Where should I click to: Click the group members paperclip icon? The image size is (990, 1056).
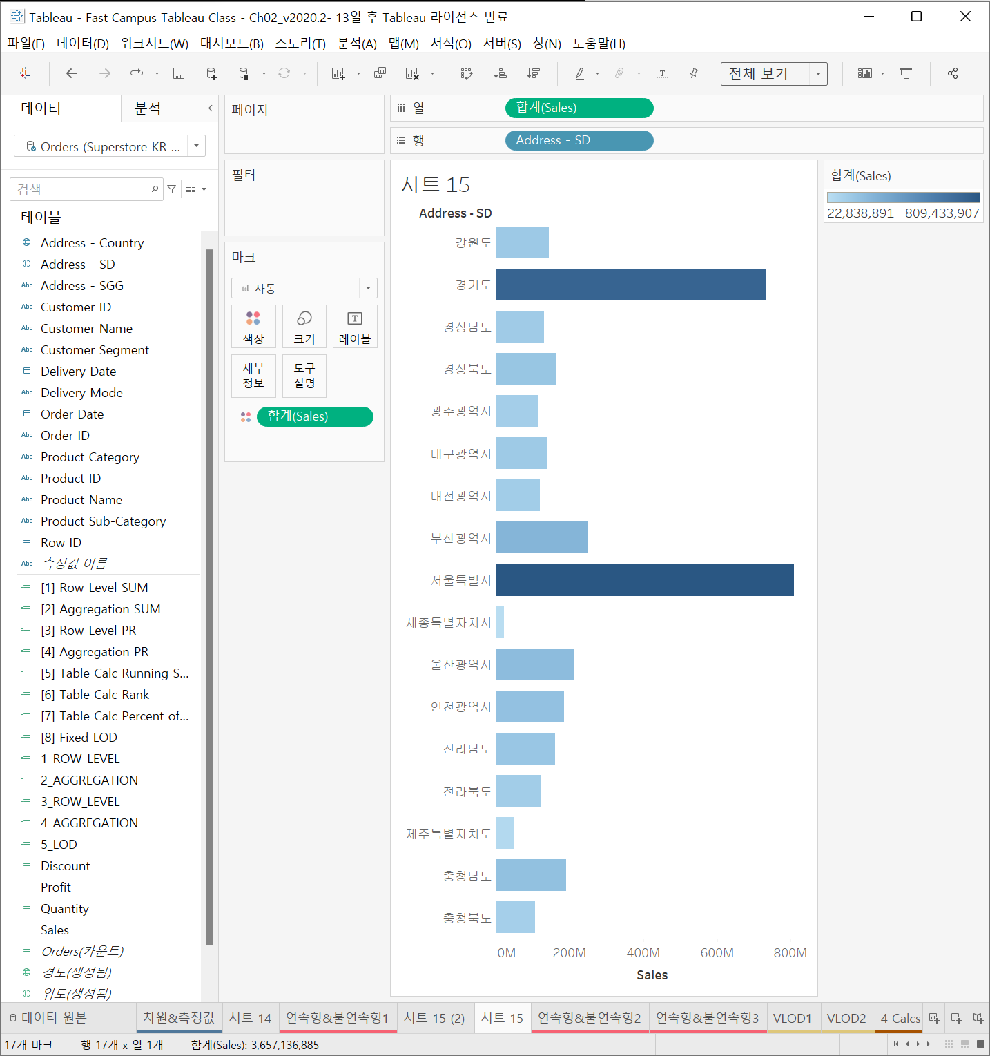point(619,73)
